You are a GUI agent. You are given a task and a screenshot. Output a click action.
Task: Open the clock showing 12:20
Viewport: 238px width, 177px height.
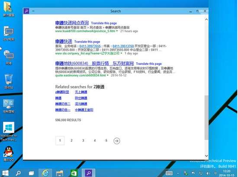click(x=226, y=173)
